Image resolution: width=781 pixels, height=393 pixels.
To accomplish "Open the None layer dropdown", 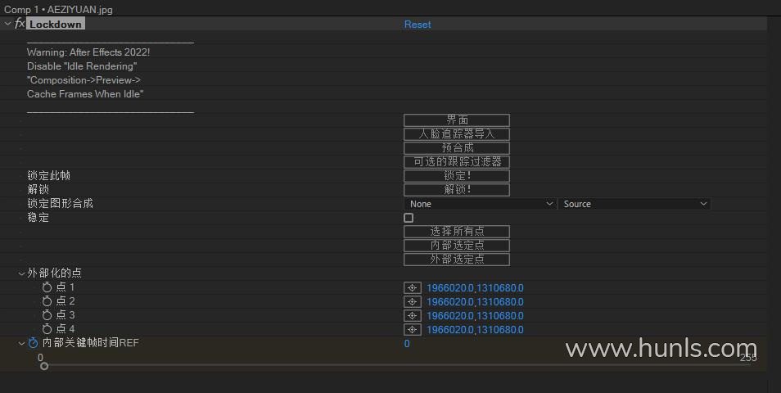I will click(481, 204).
